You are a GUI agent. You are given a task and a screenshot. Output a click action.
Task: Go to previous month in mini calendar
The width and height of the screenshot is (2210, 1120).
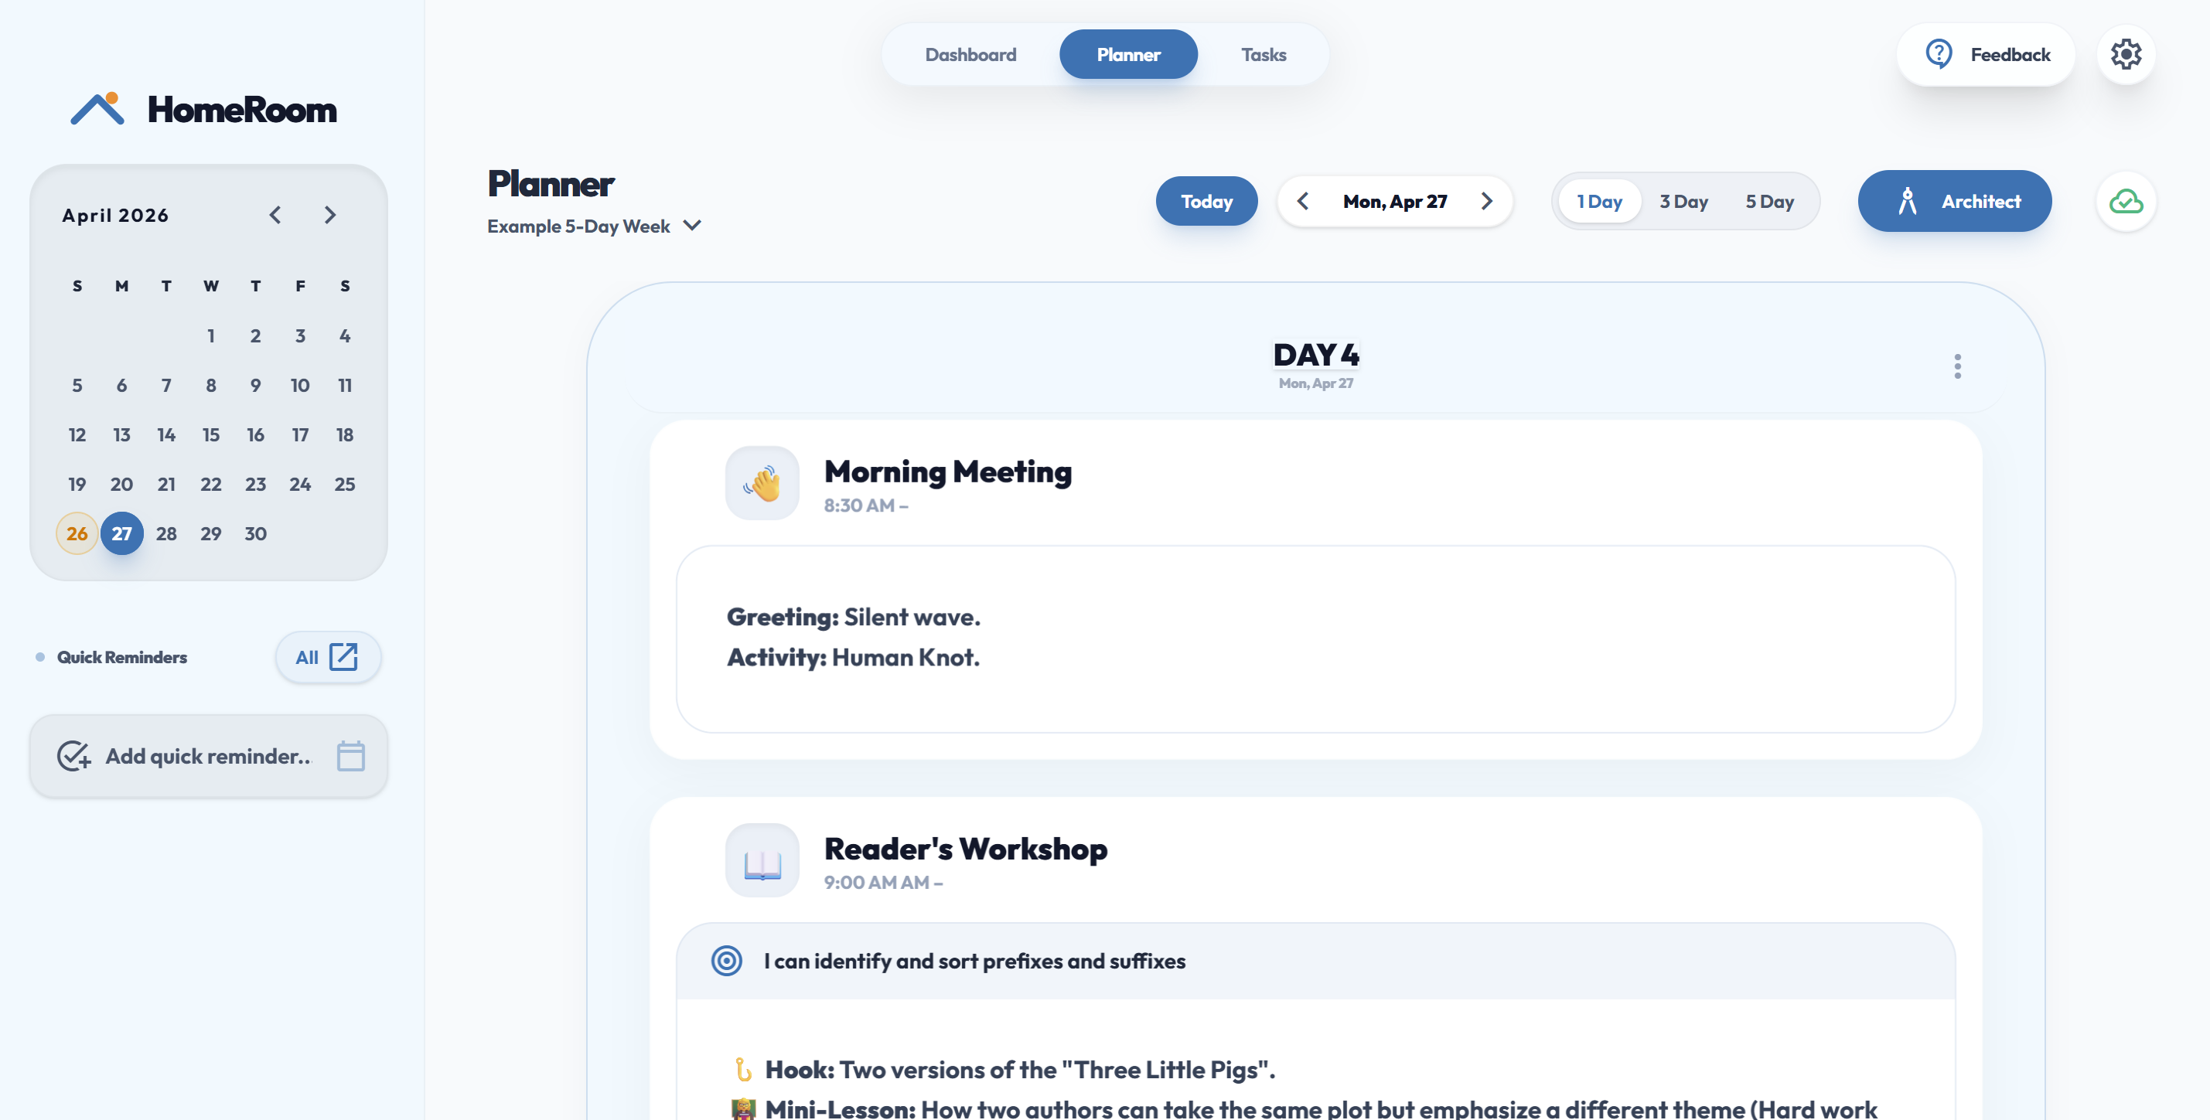click(x=275, y=214)
